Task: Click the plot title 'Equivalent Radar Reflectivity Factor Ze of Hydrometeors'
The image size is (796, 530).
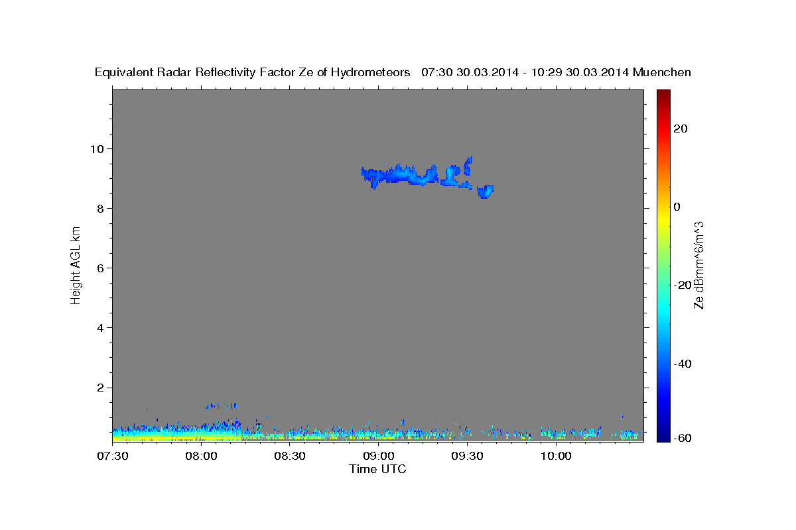Action: click(253, 73)
